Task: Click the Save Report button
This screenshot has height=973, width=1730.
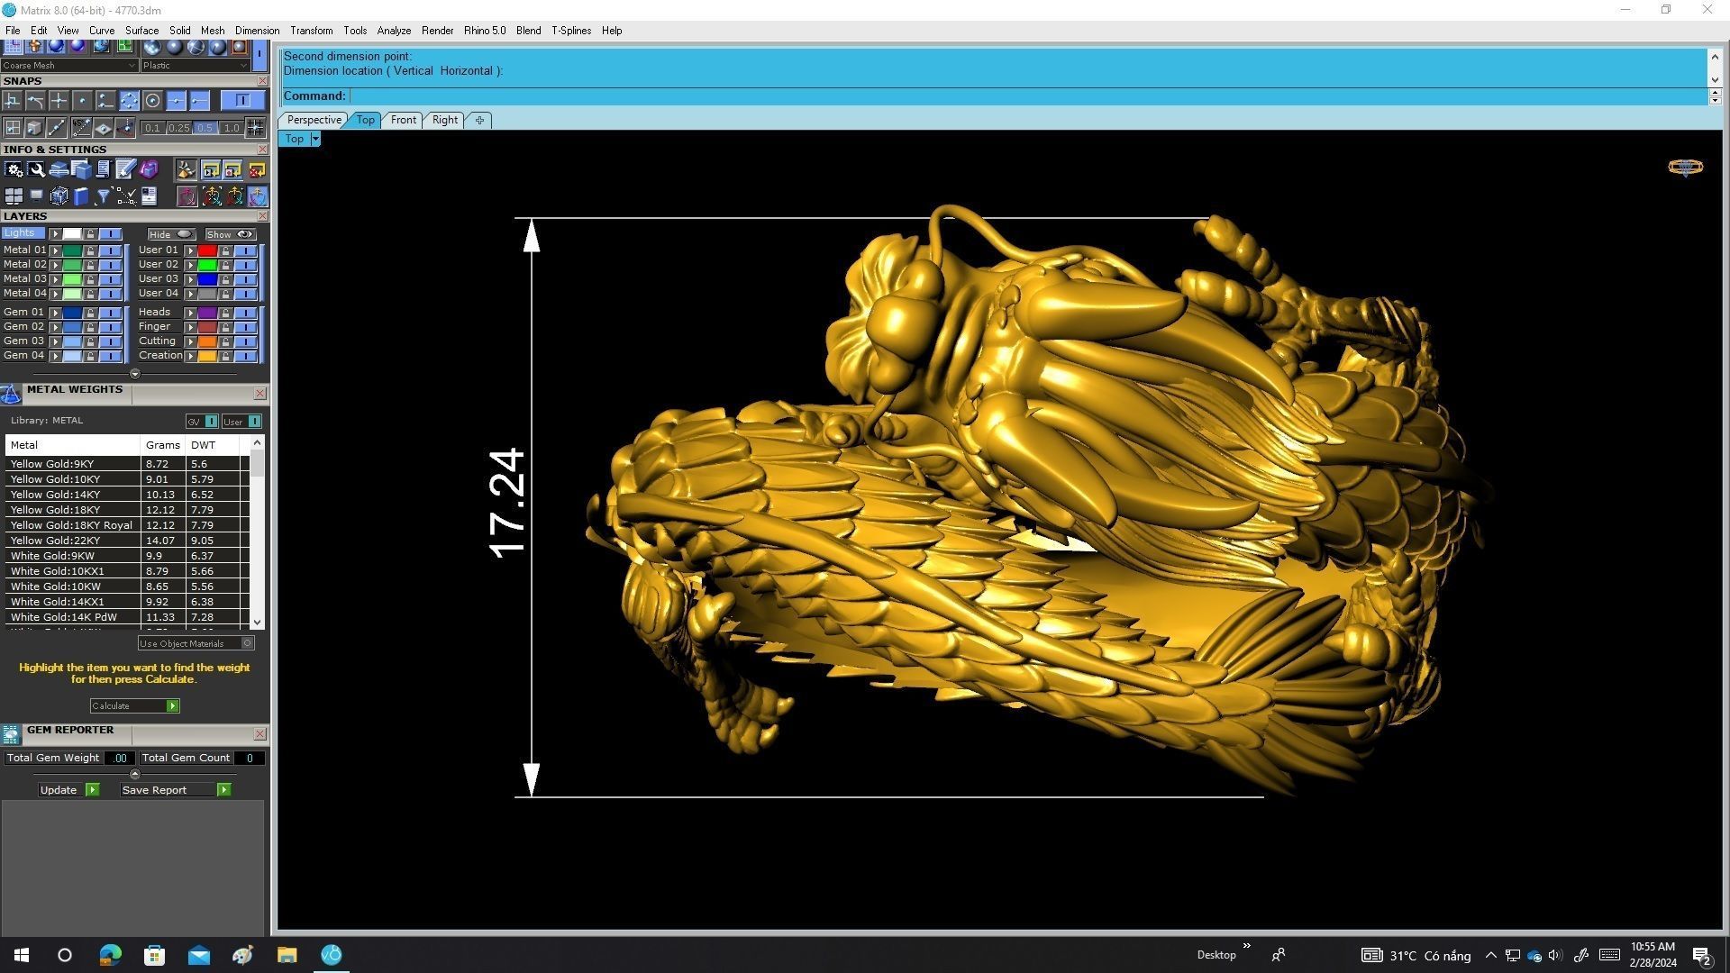Action: tap(176, 790)
